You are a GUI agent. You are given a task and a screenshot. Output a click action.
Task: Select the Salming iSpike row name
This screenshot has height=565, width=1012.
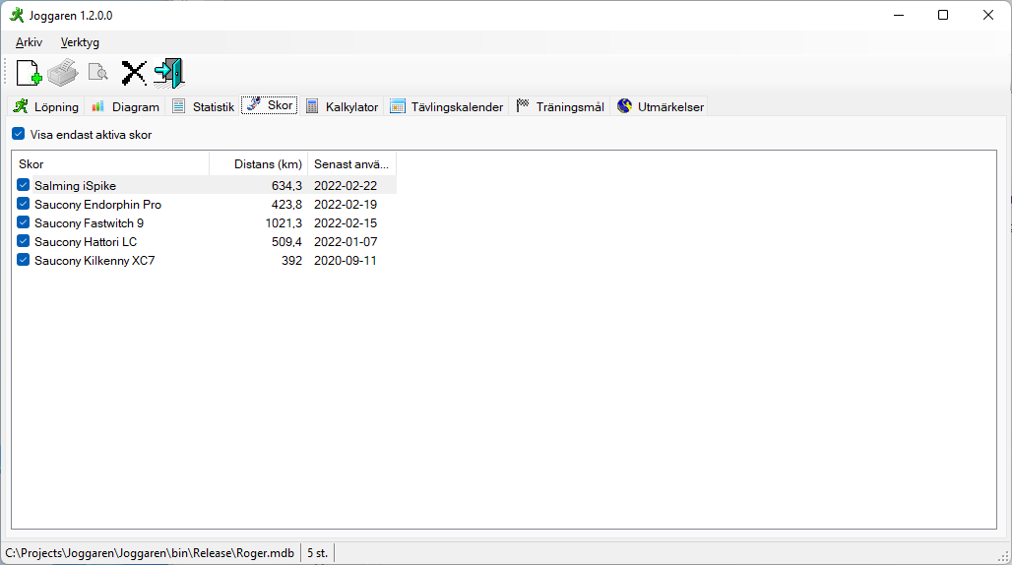coord(76,186)
